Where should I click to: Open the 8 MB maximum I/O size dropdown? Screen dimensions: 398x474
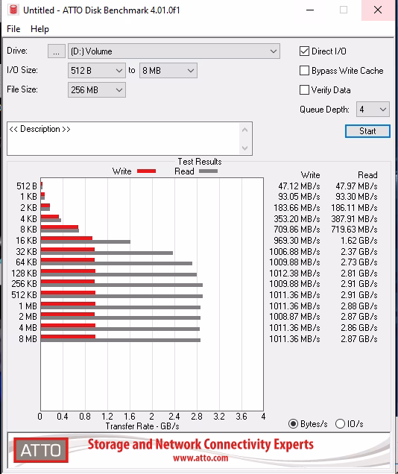(x=168, y=71)
